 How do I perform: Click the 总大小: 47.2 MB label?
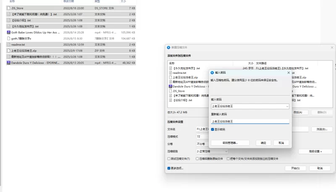pos(177,112)
